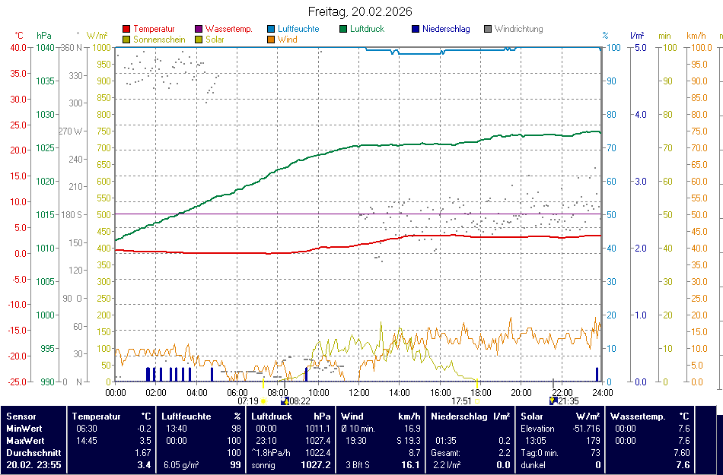Screen dimensions: 723x475
Task: Click the date title Freitag, 20.02.2026
Action: coord(361,11)
